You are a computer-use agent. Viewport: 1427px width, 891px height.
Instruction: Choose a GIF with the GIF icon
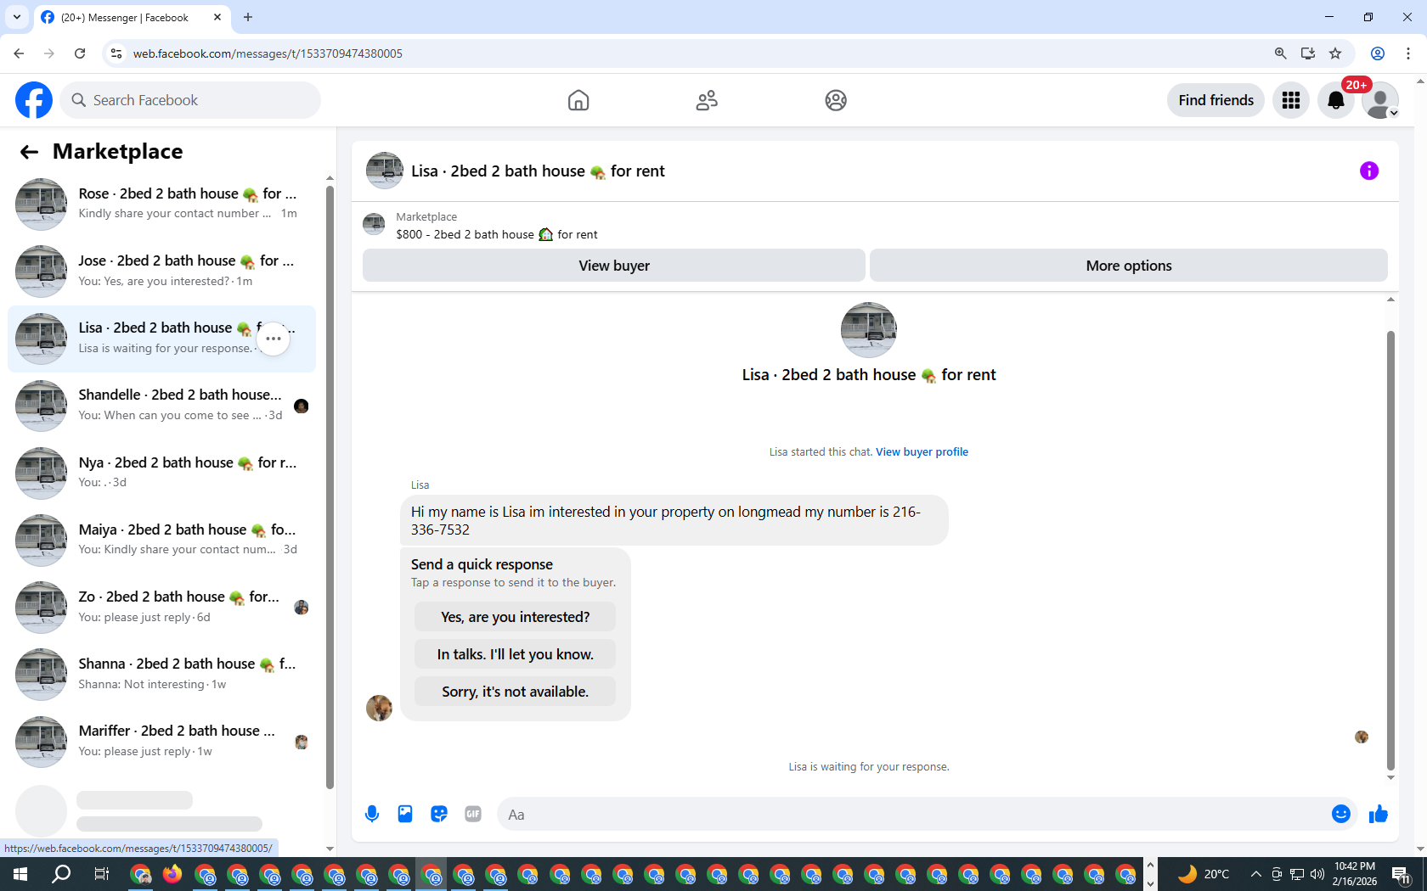[x=473, y=815]
